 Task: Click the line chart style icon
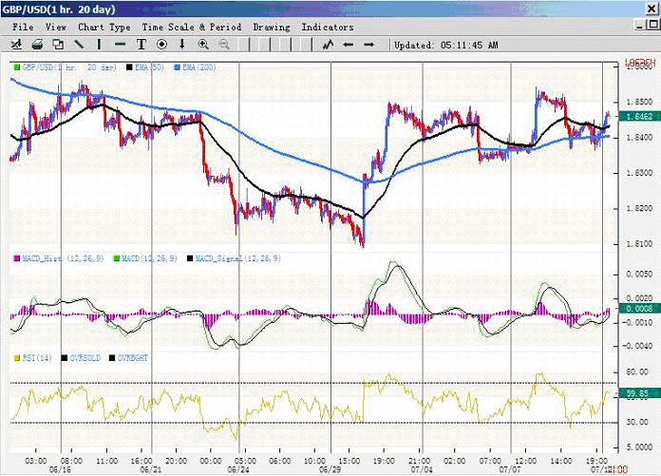(328, 45)
